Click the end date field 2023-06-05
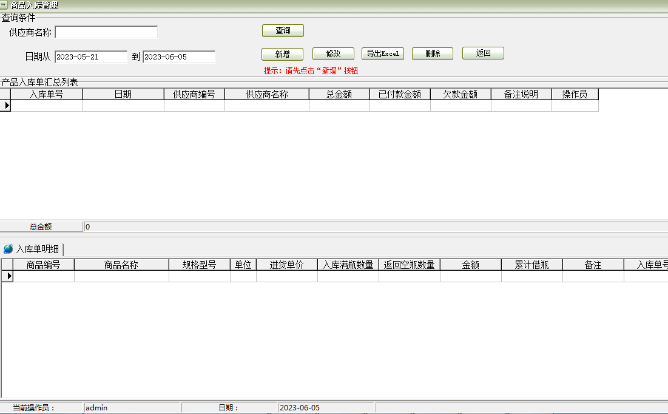Viewport: 668px width, 414px height. (179, 56)
